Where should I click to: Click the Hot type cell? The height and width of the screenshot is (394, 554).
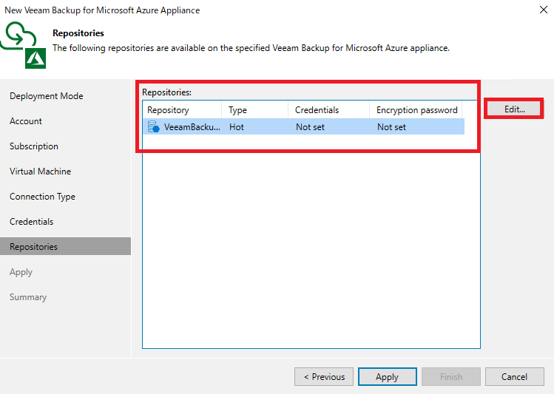pyautogui.click(x=237, y=127)
